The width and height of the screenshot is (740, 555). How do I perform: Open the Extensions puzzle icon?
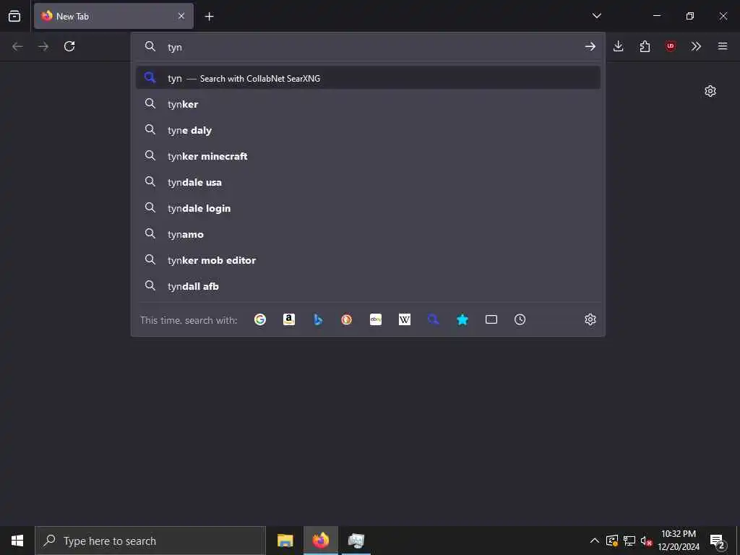click(645, 46)
